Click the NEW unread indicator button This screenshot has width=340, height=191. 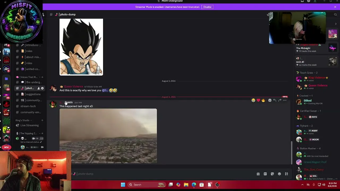[x=6, y=147]
